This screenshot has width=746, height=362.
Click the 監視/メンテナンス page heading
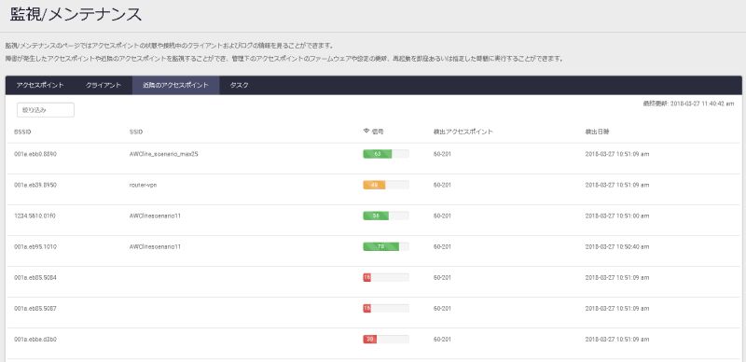tap(76, 14)
